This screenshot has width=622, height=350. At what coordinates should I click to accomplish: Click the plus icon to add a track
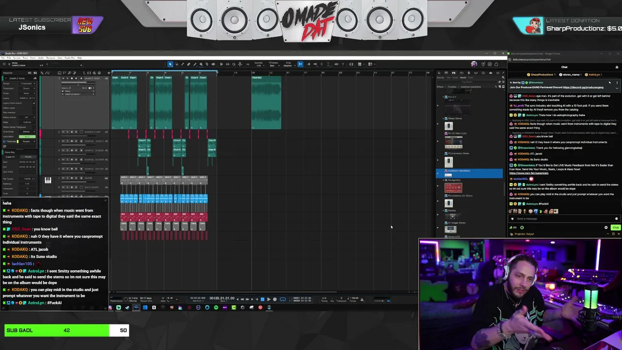(109, 73)
